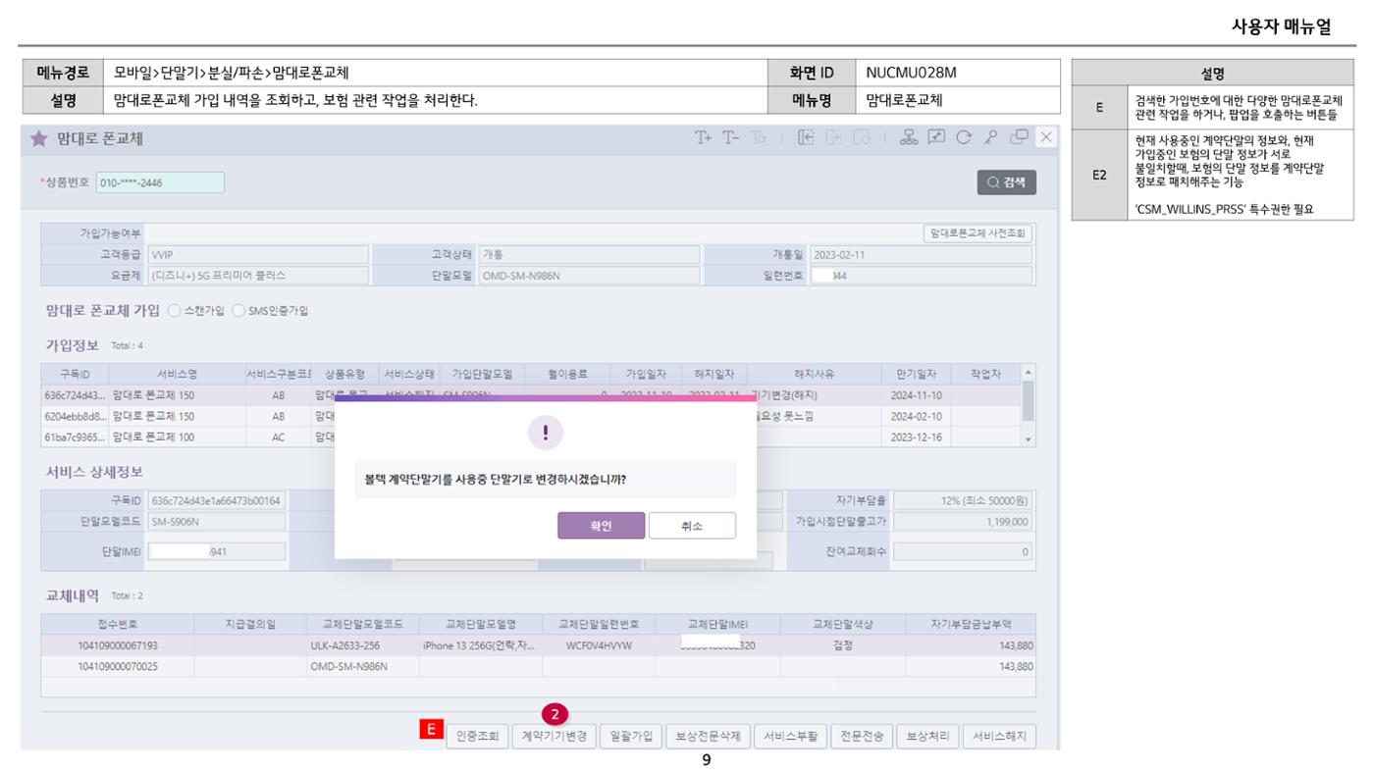Click the 검색 search button
This screenshot has height=773, width=1374.
pyautogui.click(x=1006, y=183)
